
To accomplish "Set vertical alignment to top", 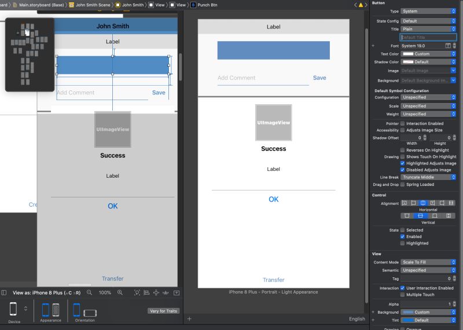I will [407, 216].
